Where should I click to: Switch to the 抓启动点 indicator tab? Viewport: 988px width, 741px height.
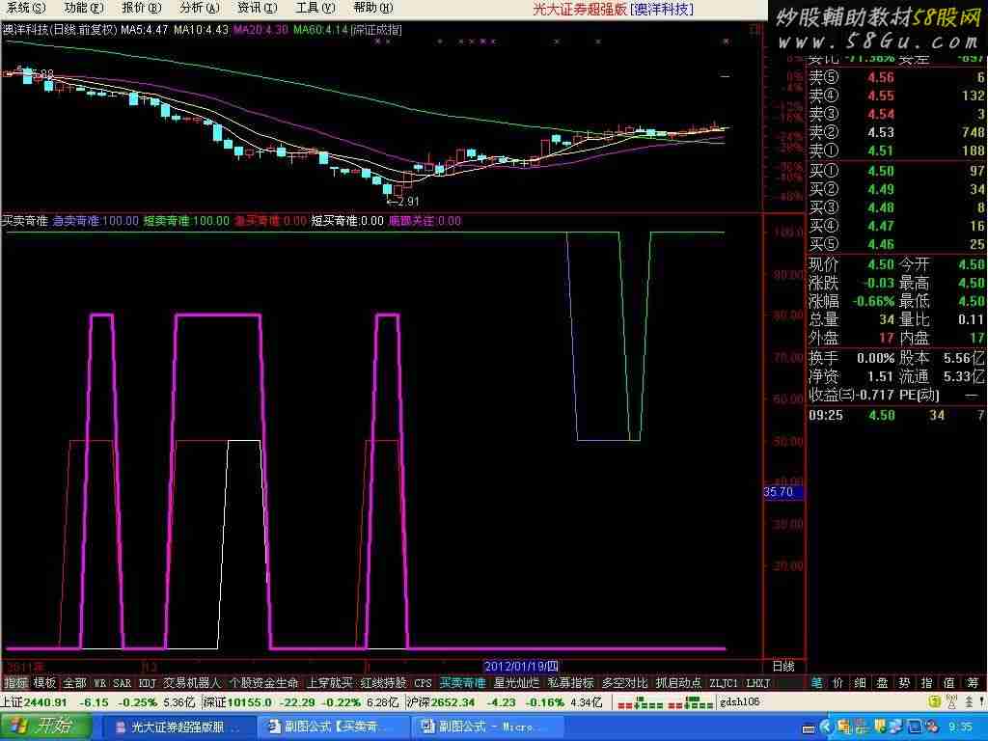click(678, 683)
